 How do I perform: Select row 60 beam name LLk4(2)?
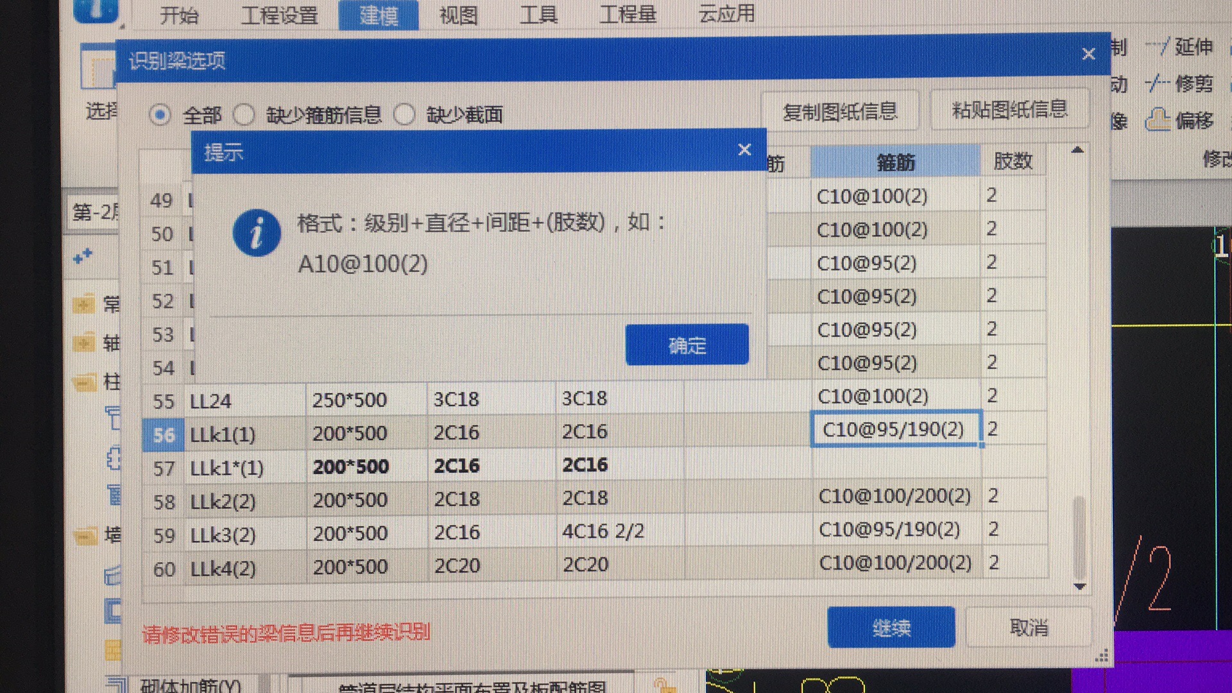[x=244, y=568]
